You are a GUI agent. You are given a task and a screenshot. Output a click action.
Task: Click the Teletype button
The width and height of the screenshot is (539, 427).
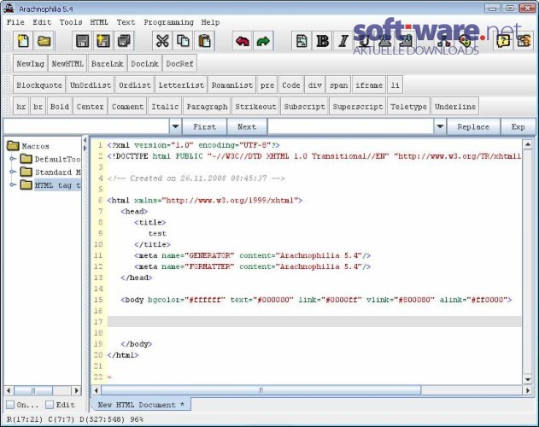[x=408, y=106]
